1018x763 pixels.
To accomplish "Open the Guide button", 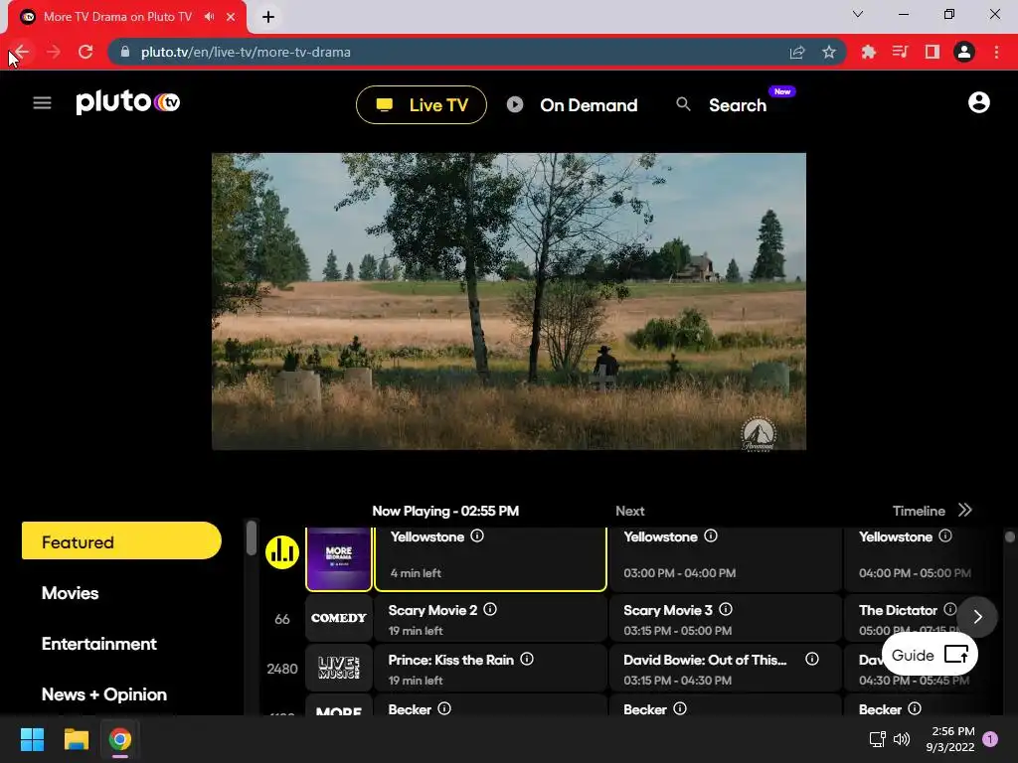I will [x=930, y=655].
